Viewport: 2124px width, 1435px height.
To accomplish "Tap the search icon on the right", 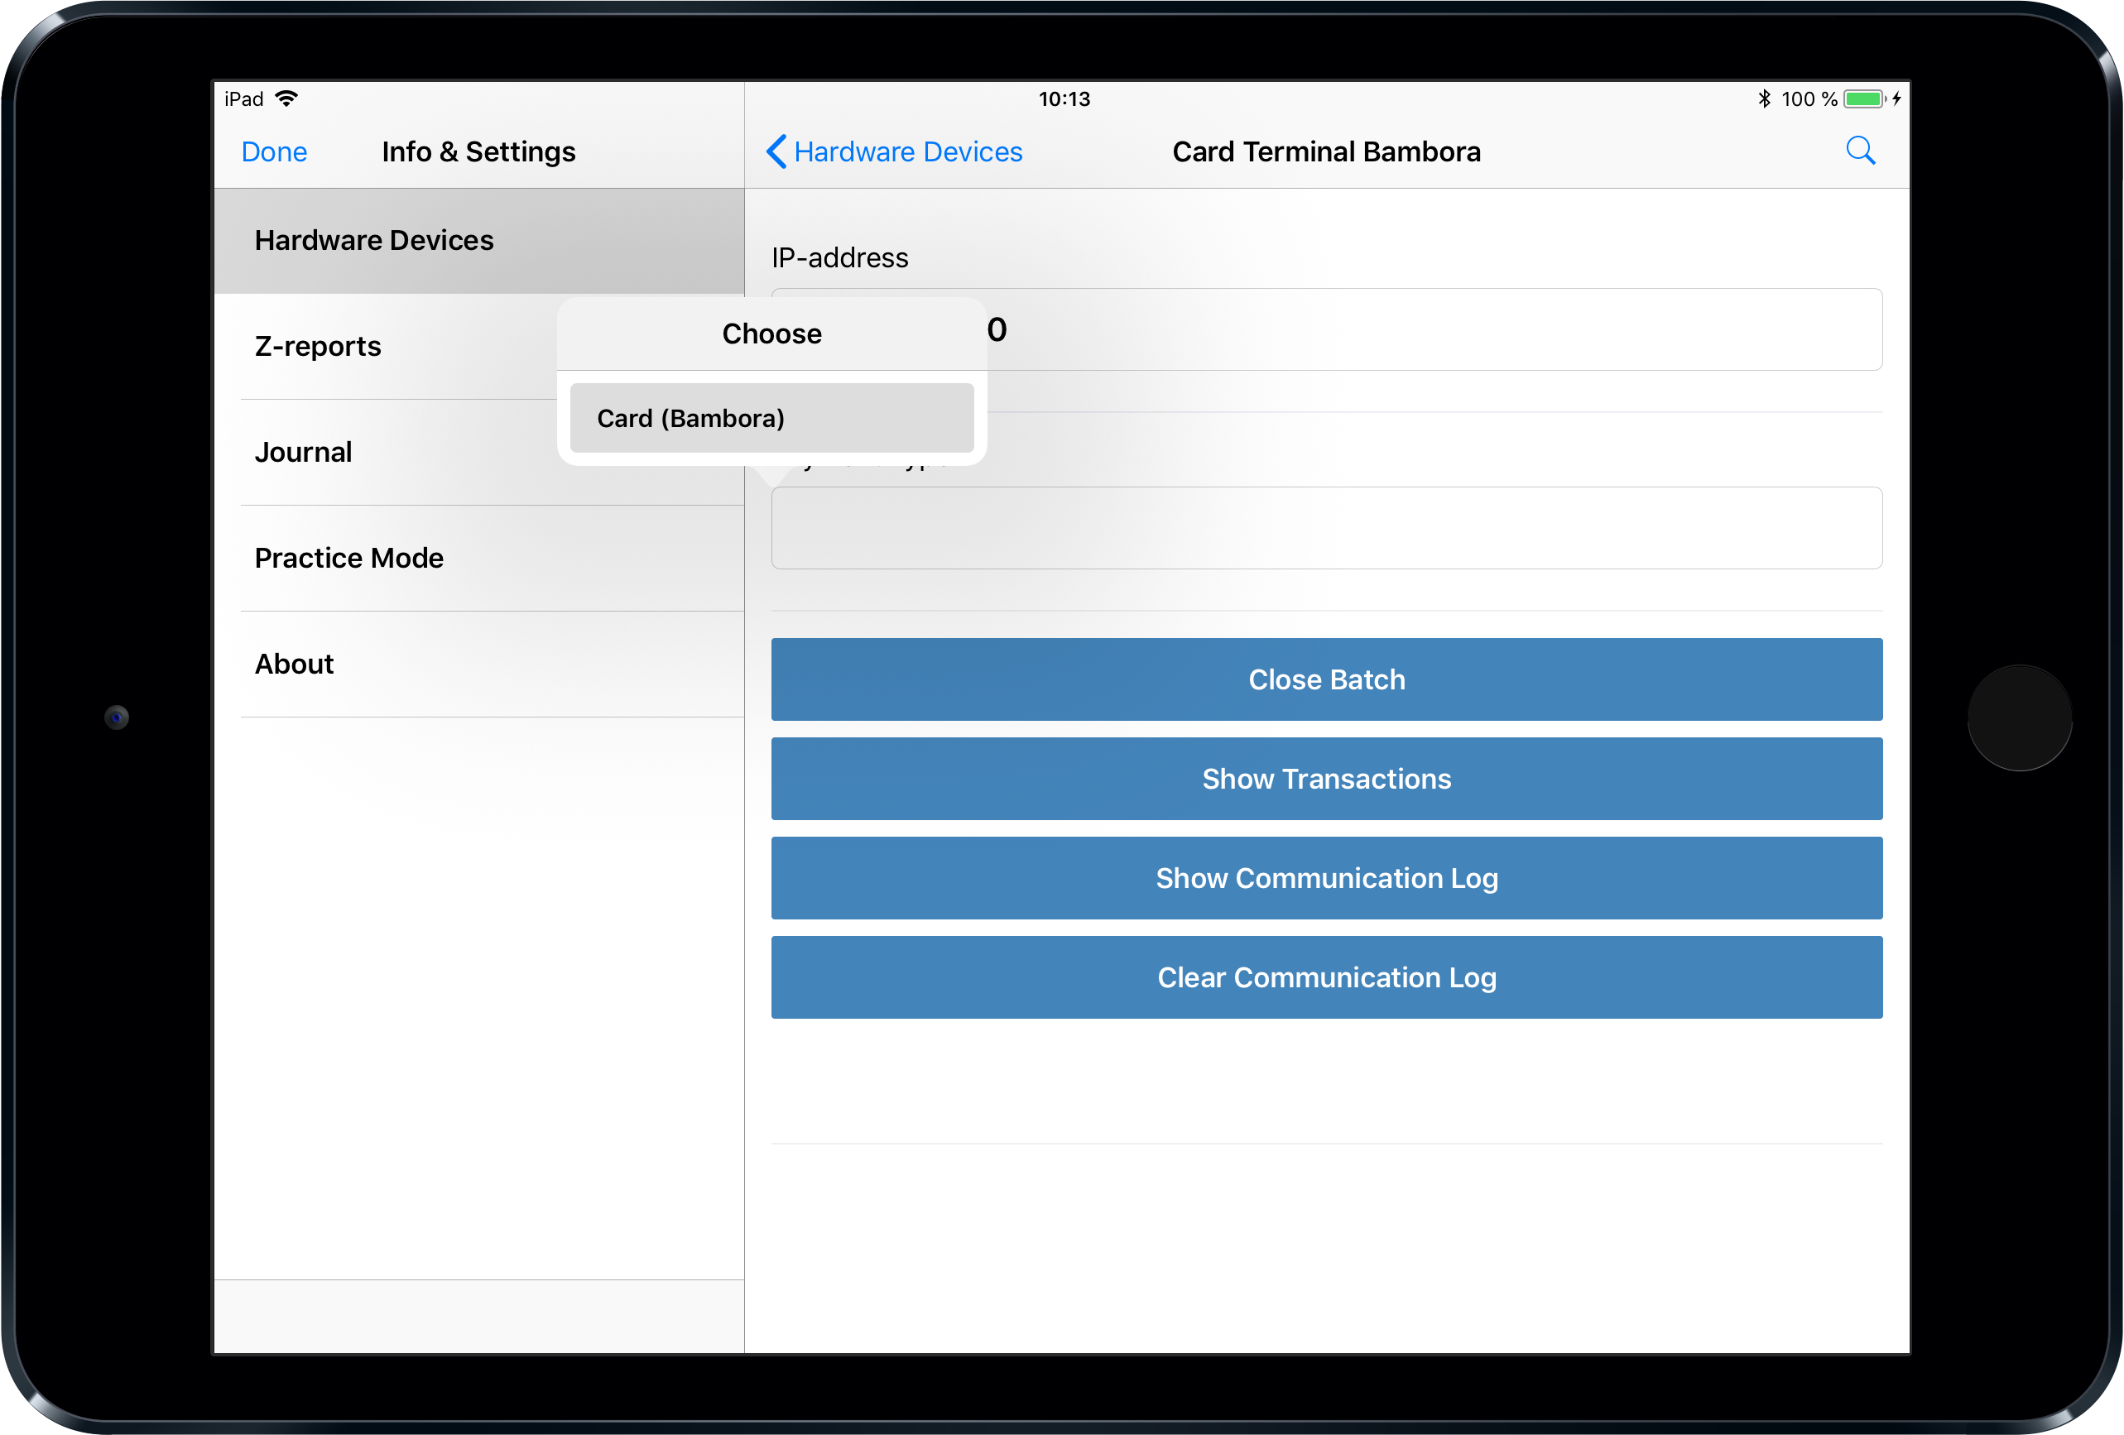I will [x=1861, y=151].
